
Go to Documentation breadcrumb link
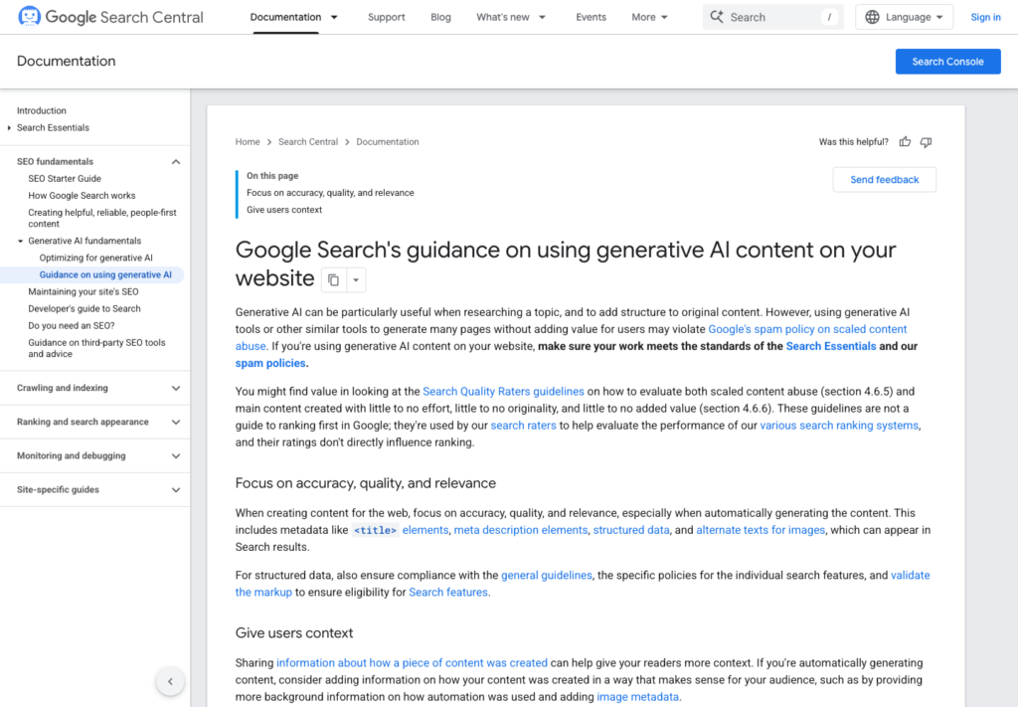click(387, 141)
